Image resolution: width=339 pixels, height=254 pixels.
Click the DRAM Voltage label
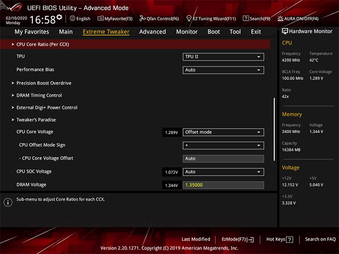[32, 185]
